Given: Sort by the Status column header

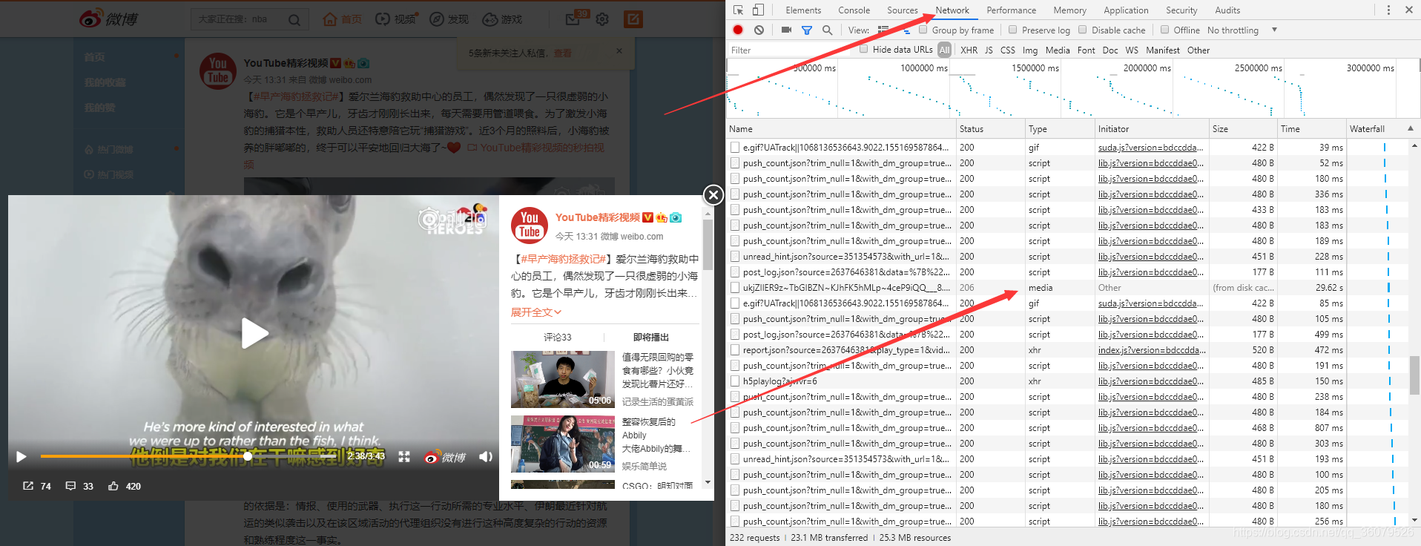Looking at the screenshot, I should (x=990, y=128).
